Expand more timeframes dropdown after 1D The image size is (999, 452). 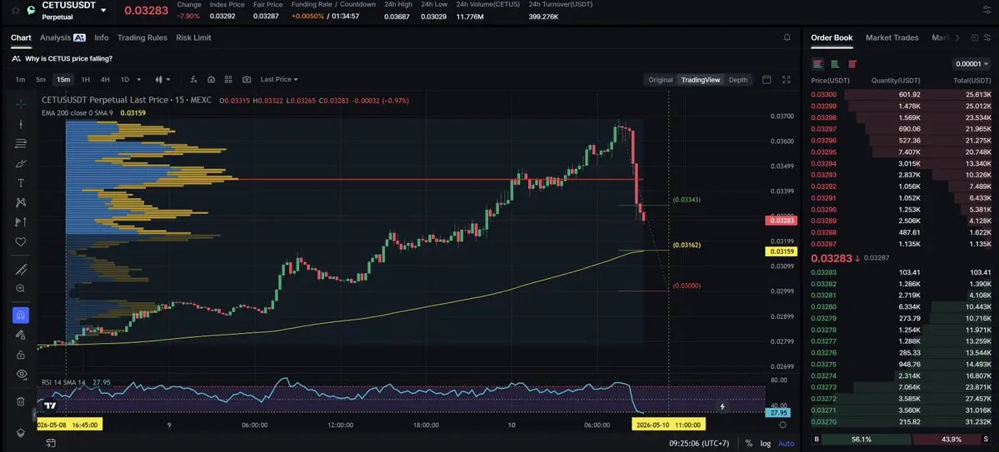click(140, 80)
